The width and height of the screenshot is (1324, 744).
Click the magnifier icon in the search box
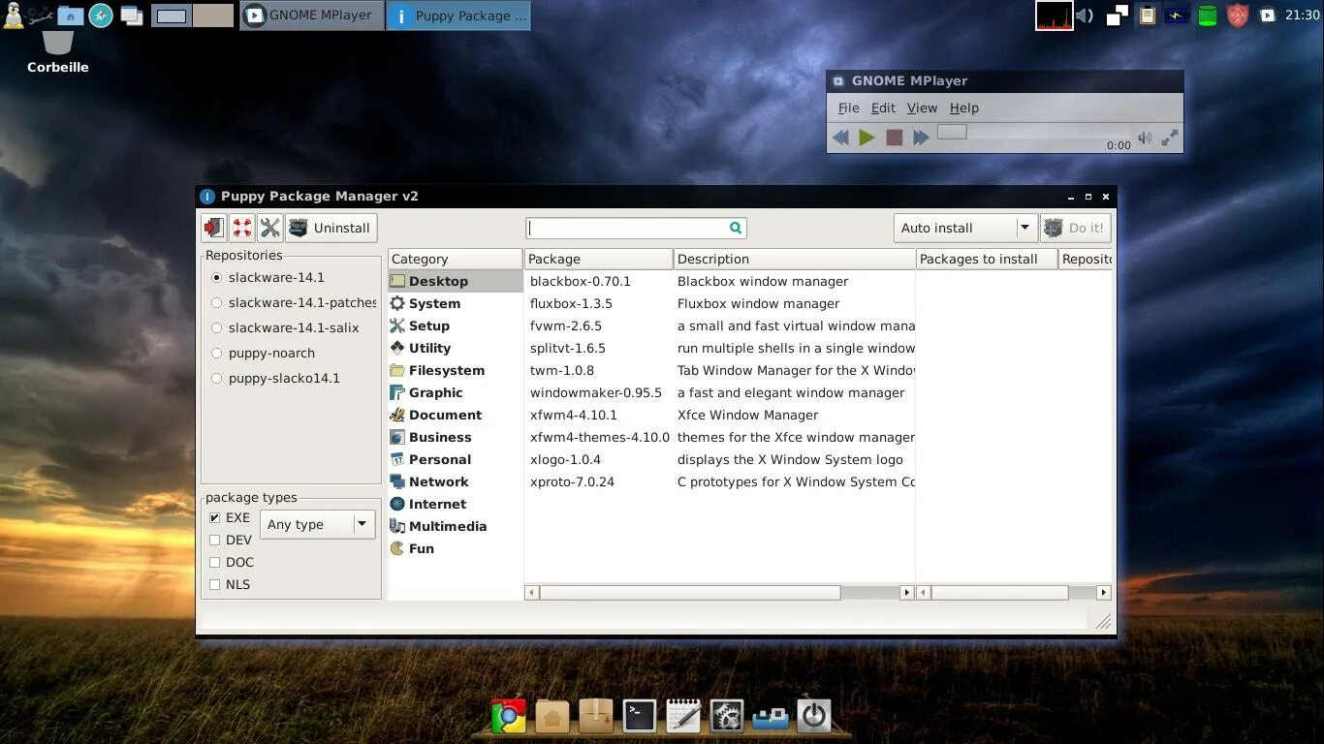coord(736,228)
